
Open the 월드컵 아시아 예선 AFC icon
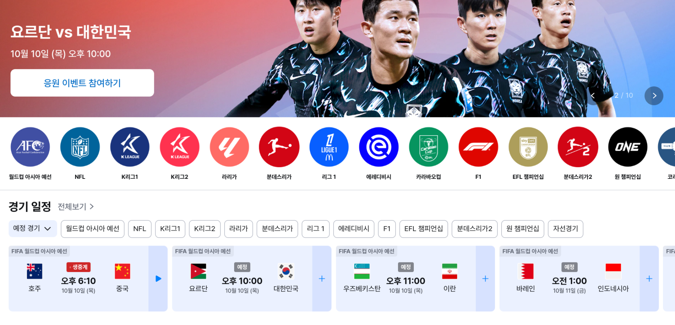pyautogui.click(x=30, y=147)
